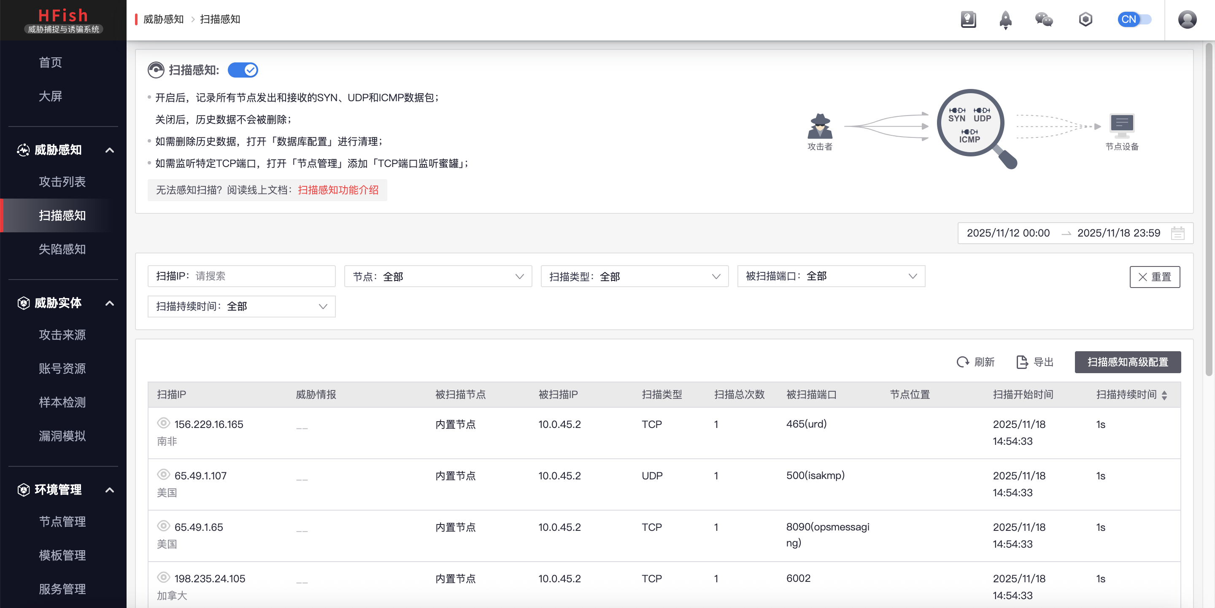Click the 扫描感知高级配置 button

point(1127,362)
